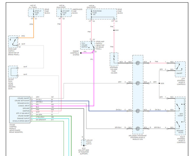Click the Right Steering Wheels Controls caption

(181, 140)
